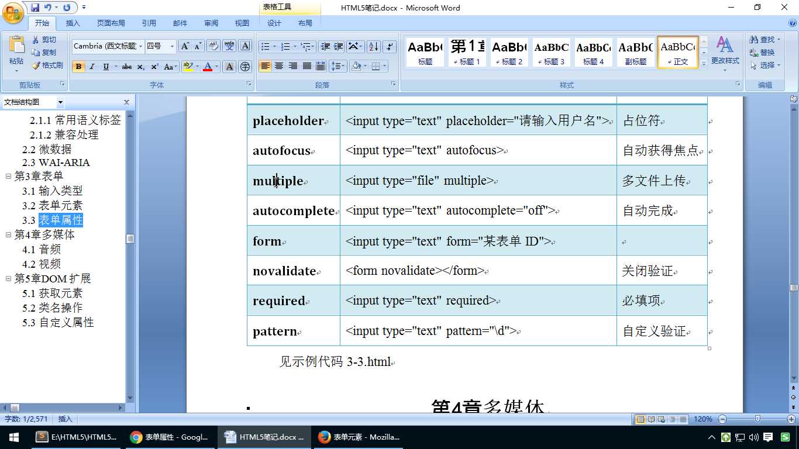Collapse the 第5章DOM扩展 tree node
The image size is (799, 449).
point(8,278)
